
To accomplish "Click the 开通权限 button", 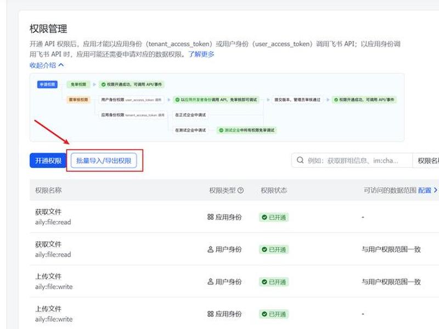I will [48, 161].
